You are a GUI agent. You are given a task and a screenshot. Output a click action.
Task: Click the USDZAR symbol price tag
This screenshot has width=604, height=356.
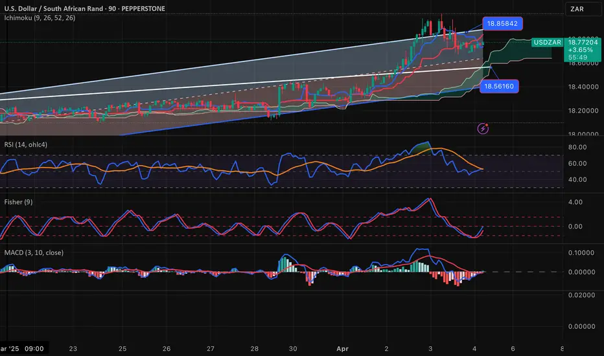[548, 42]
